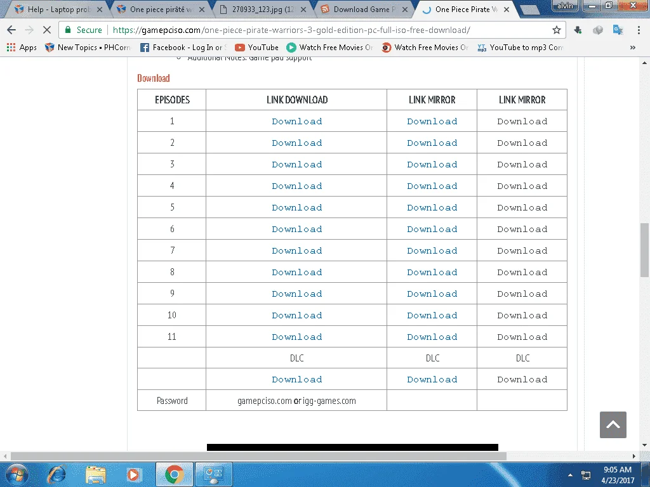The image size is (650, 487).
Task: Open Windows Explorer folder in taskbar
Action: point(96,474)
